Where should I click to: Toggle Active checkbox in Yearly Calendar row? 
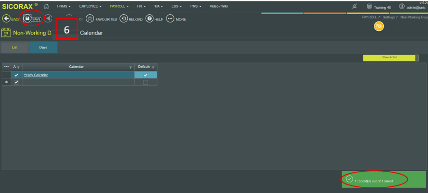pos(17,75)
